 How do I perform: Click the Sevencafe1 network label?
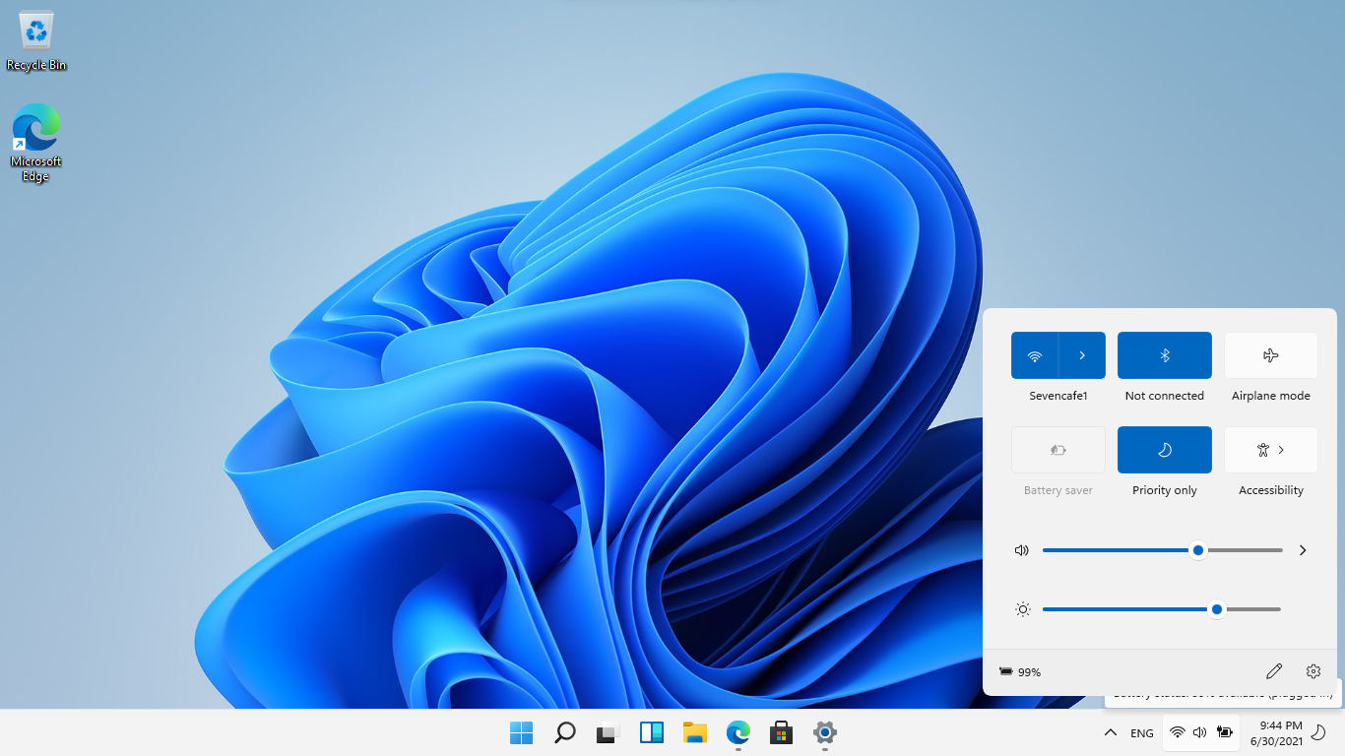tap(1058, 396)
